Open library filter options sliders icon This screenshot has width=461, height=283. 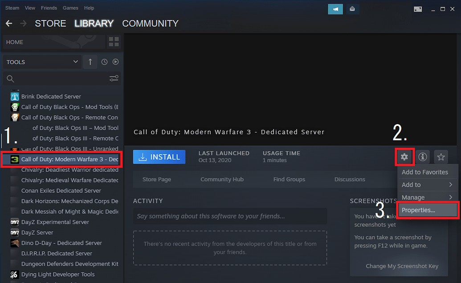[114, 78]
